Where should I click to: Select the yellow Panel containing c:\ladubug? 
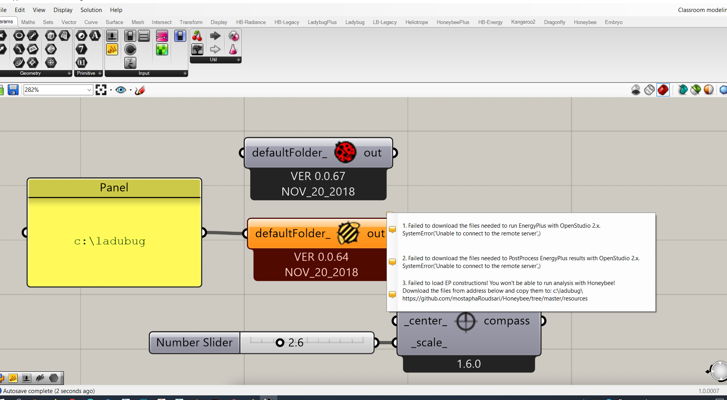114,233
